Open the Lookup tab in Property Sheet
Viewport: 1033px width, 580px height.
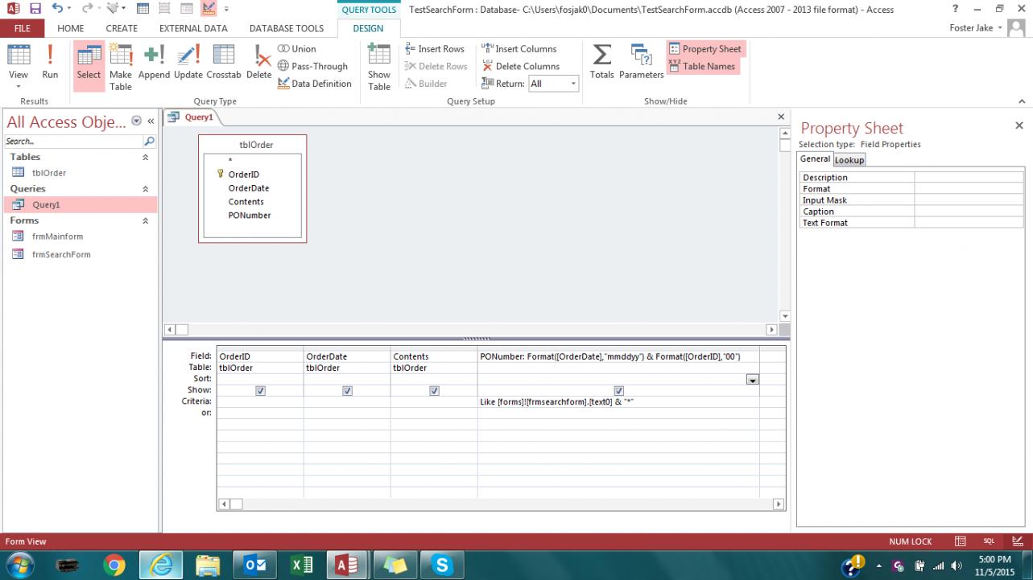coord(849,160)
